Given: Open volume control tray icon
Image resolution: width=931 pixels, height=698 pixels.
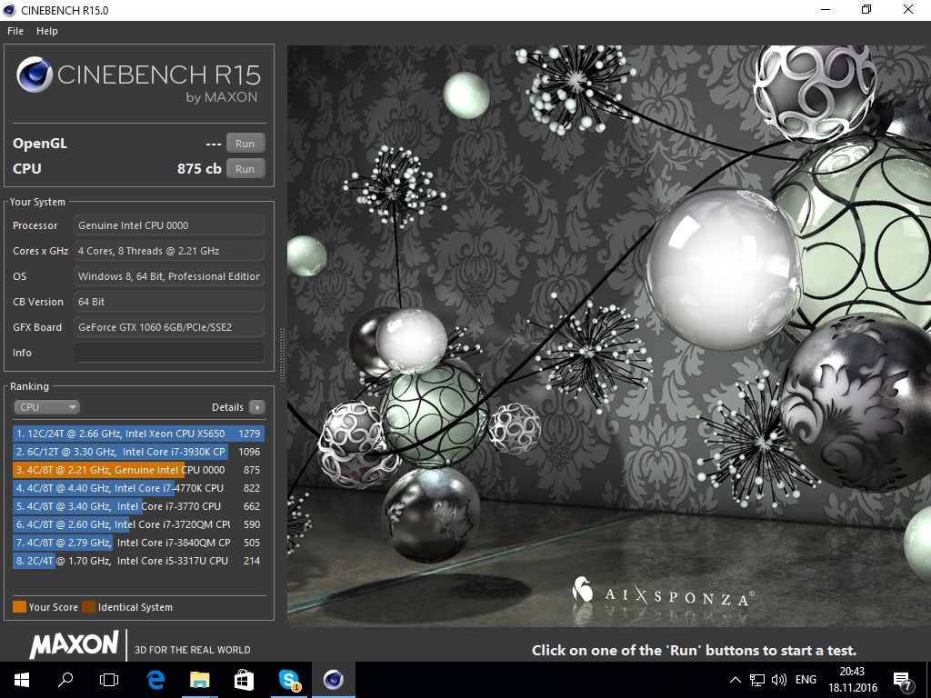Looking at the screenshot, I should click(778, 680).
